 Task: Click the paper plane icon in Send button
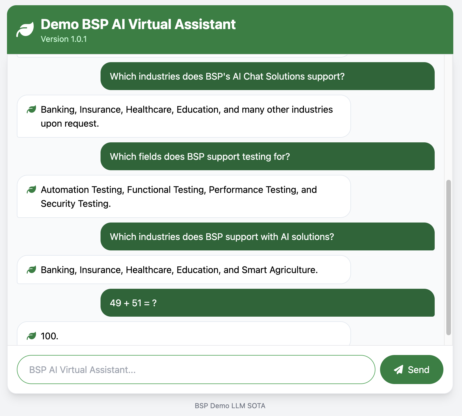398,370
